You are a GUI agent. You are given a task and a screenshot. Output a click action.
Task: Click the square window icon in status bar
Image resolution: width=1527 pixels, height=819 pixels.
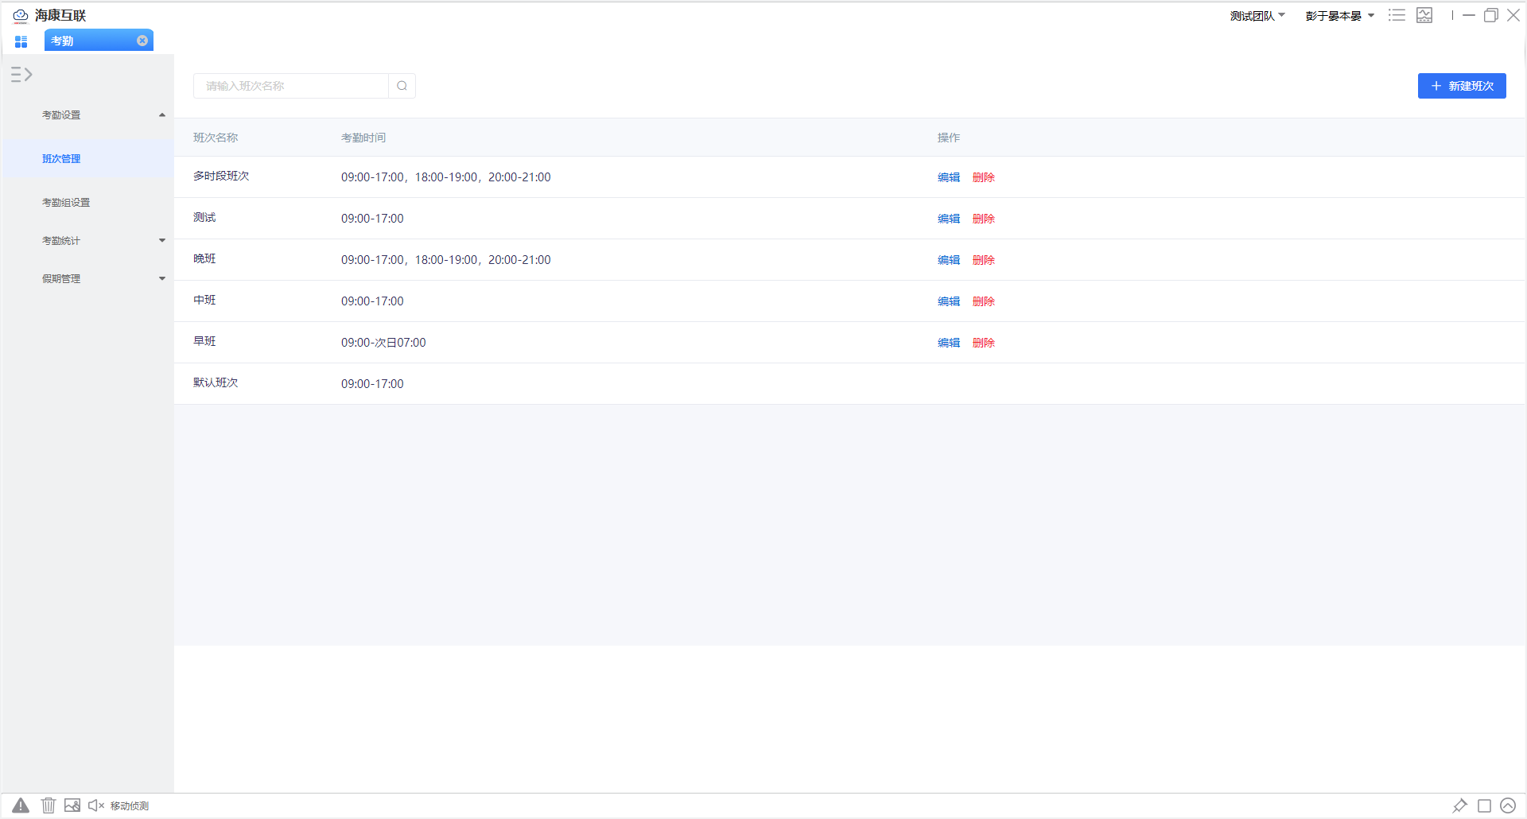[x=1484, y=805]
